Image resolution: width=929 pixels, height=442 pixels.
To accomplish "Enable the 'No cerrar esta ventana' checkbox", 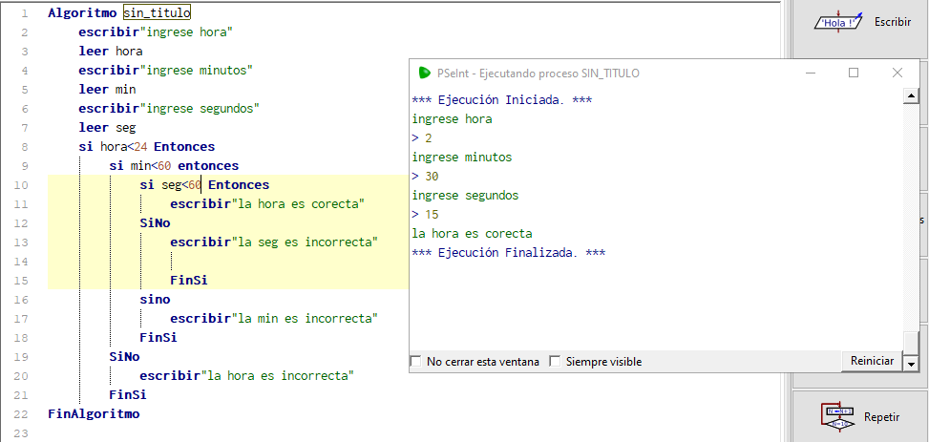I will [415, 362].
